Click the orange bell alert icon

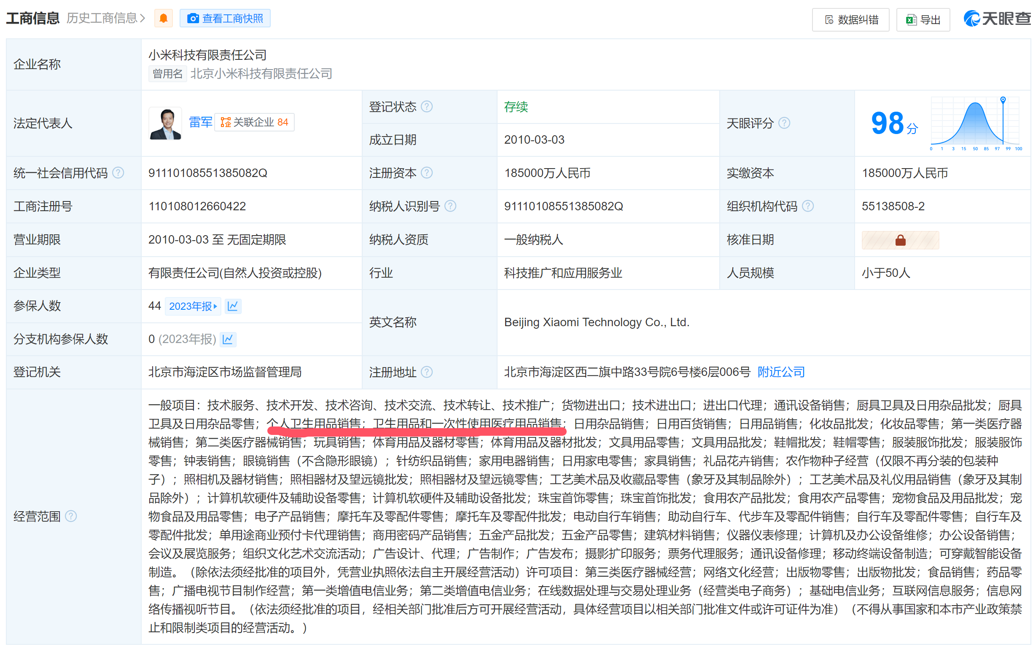click(164, 19)
